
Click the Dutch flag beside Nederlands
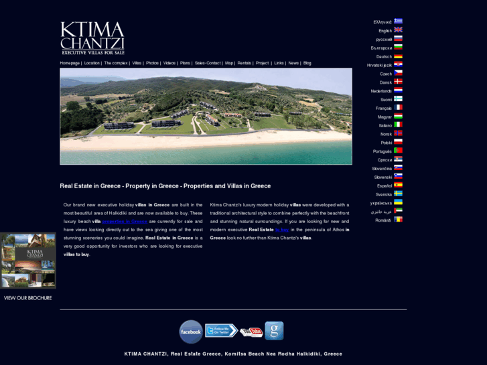398,90
